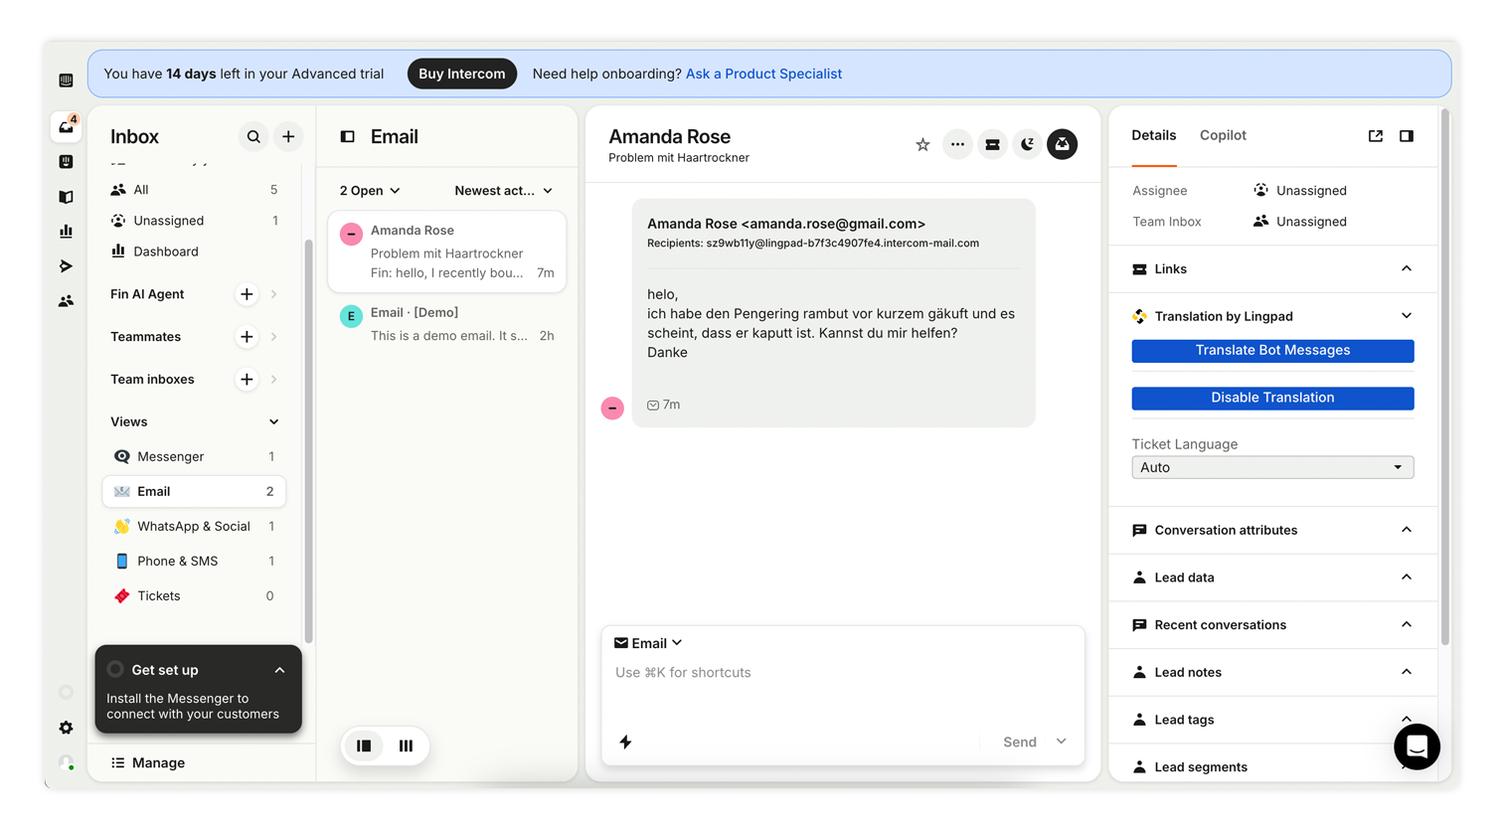Switch to the three-column table layout

[406, 746]
